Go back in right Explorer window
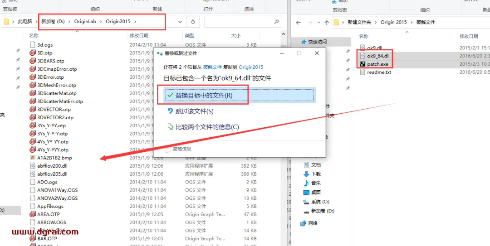 pos(299,23)
